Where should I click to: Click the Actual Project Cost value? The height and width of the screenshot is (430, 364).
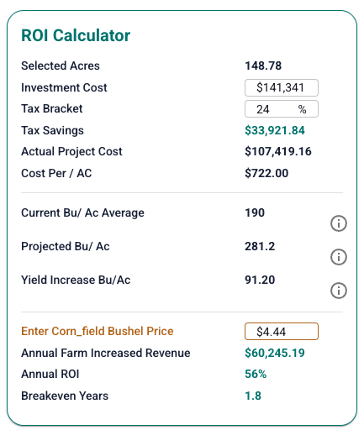tap(278, 151)
